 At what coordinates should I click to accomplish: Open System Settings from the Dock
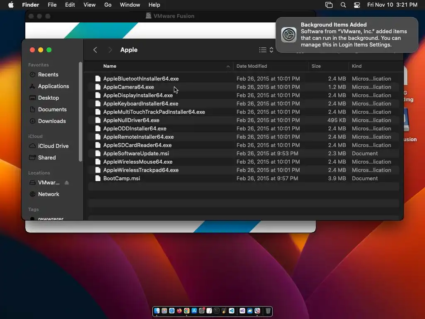click(x=202, y=311)
